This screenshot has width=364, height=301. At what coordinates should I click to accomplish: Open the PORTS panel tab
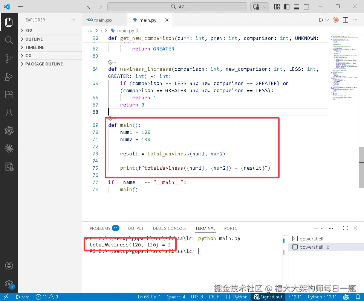(230, 228)
